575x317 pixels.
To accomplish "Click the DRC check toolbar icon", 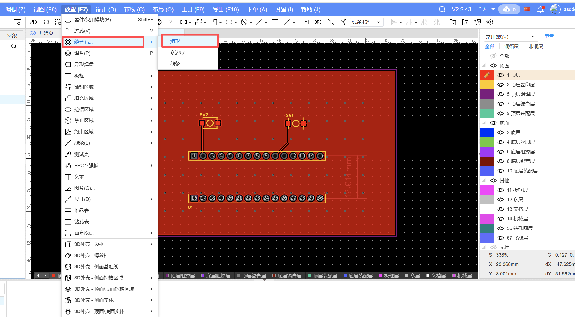I will [318, 22].
